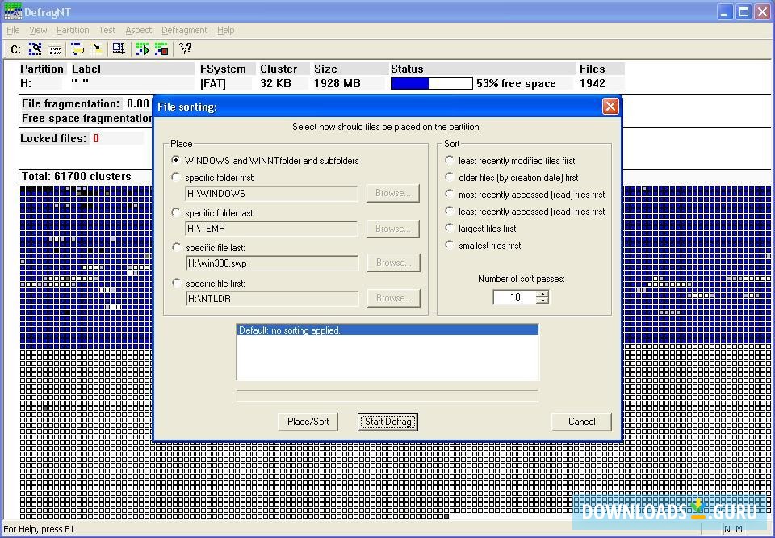
Task: Click the red stop defragment toolbar icon
Action: coord(161,49)
